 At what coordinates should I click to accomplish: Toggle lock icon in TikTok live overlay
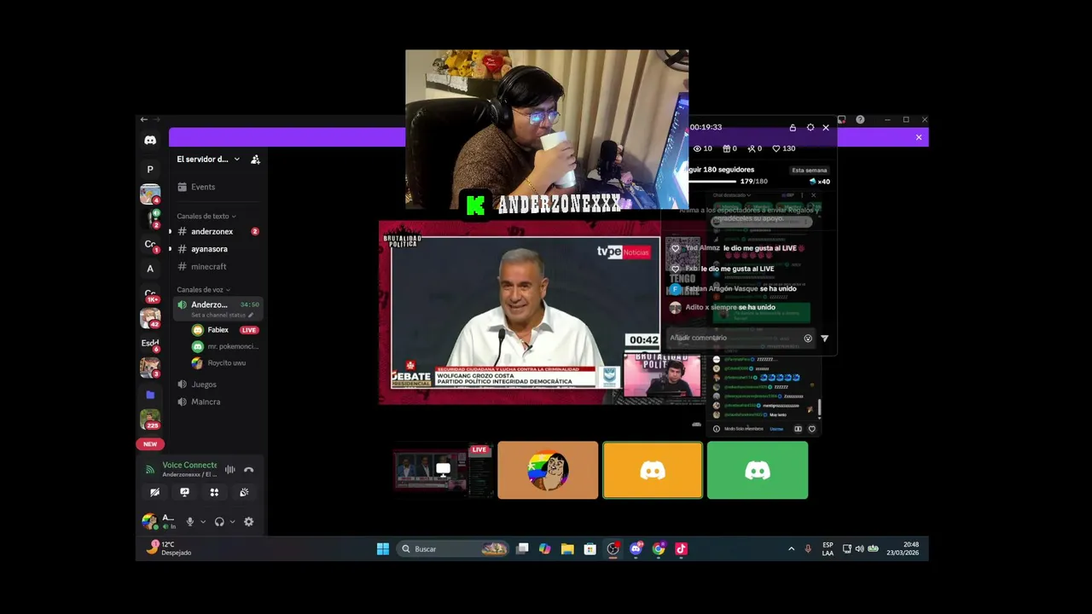793,127
